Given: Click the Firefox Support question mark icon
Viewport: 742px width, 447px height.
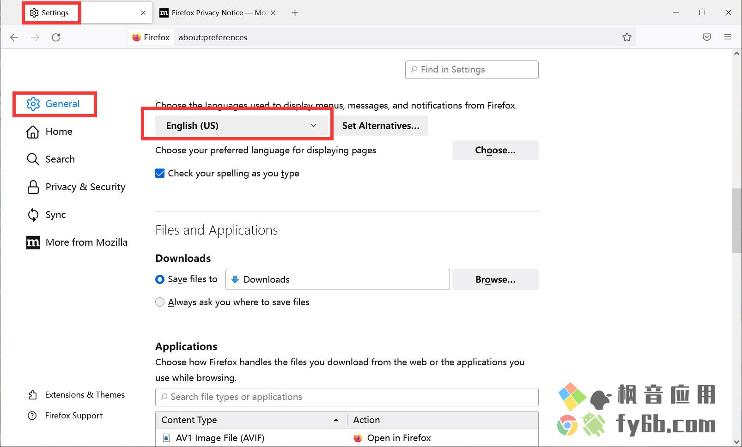Looking at the screenshot, I should pyautogui.click(x=32, y=416).
